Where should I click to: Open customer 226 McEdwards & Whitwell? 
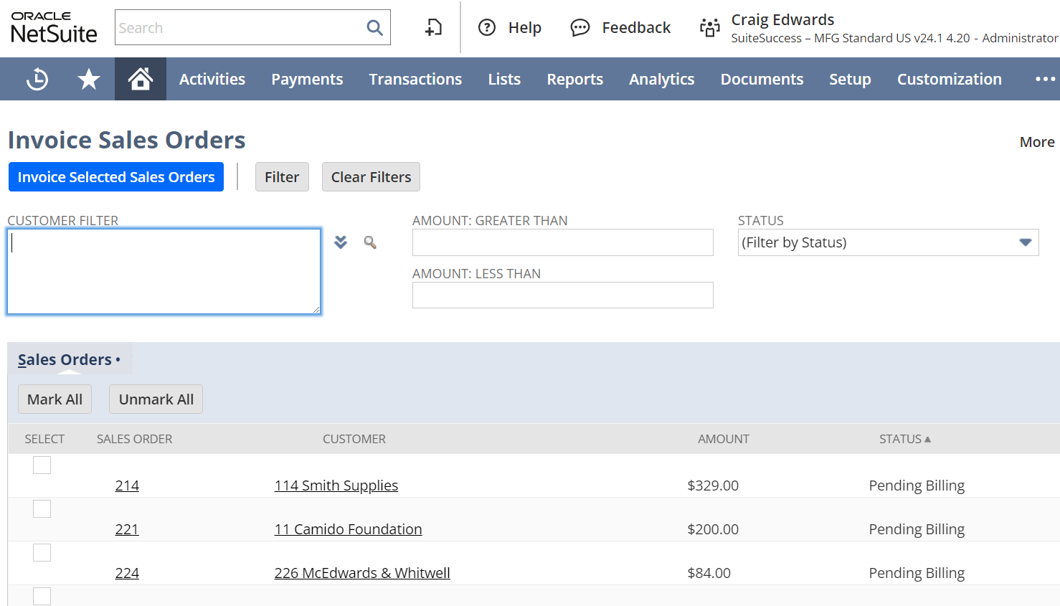point(362,573)
